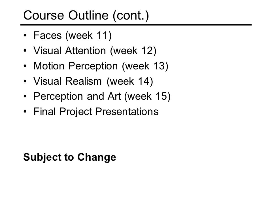Viewport: 272px width, 204px height.
Task: Click the bullet dot before Final Project Presentations
Action: pyautogui.click(x=25, y=112)
